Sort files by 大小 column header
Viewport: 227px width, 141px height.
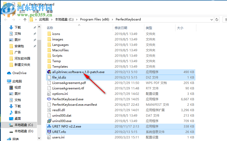click(x=180, y=28)
